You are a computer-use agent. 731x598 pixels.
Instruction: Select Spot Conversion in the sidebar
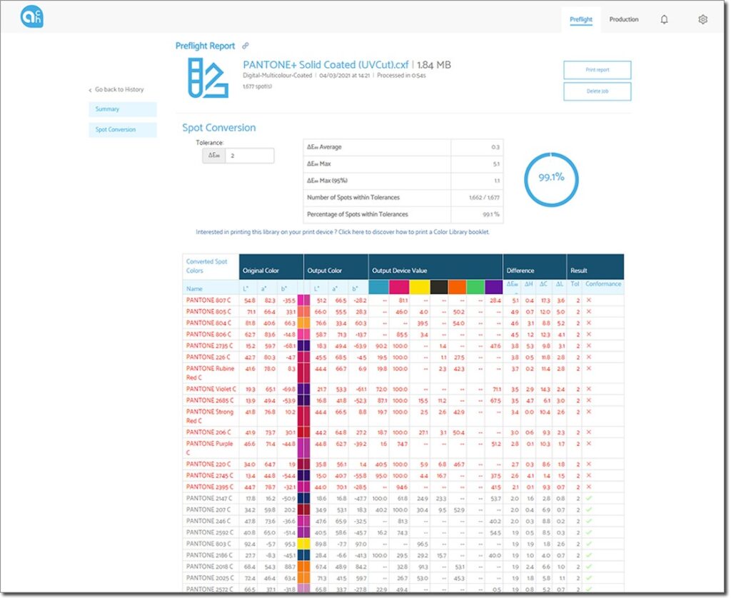pyautogui.click(x=123, y=130)
